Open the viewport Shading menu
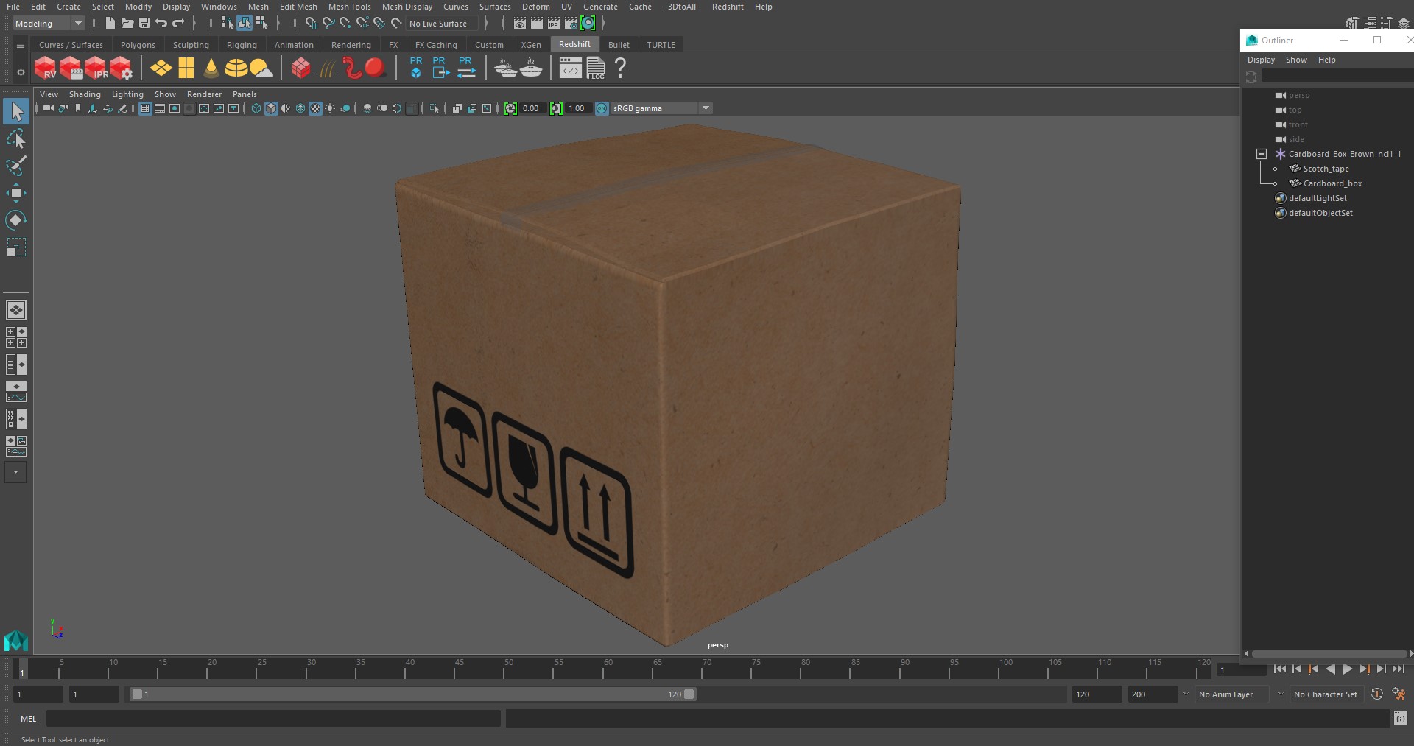This screenshot has width=1414, height=746. pos(85,94)
